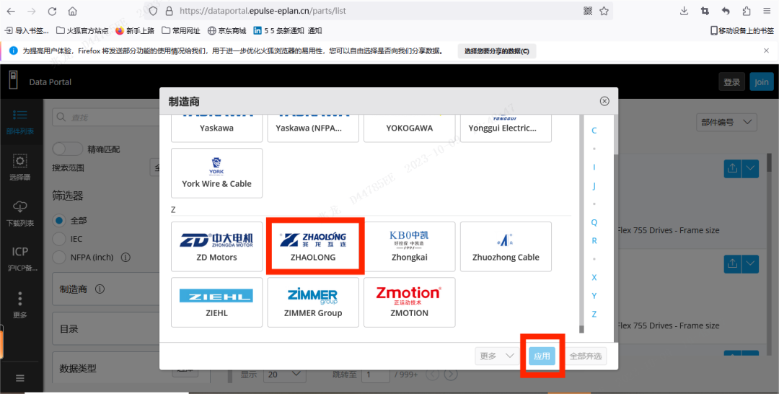Select the ZIMMER Group manufacturer card
The image size is (779, 394).
[313, 302]
